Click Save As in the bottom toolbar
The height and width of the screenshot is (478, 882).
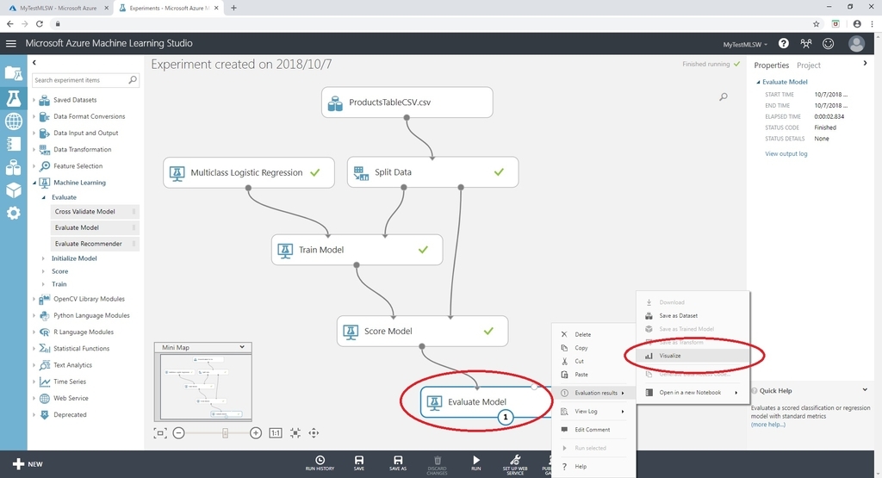(398, 462)
